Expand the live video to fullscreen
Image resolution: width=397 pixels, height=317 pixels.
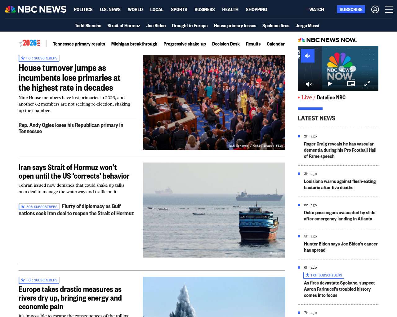point(367,84)
